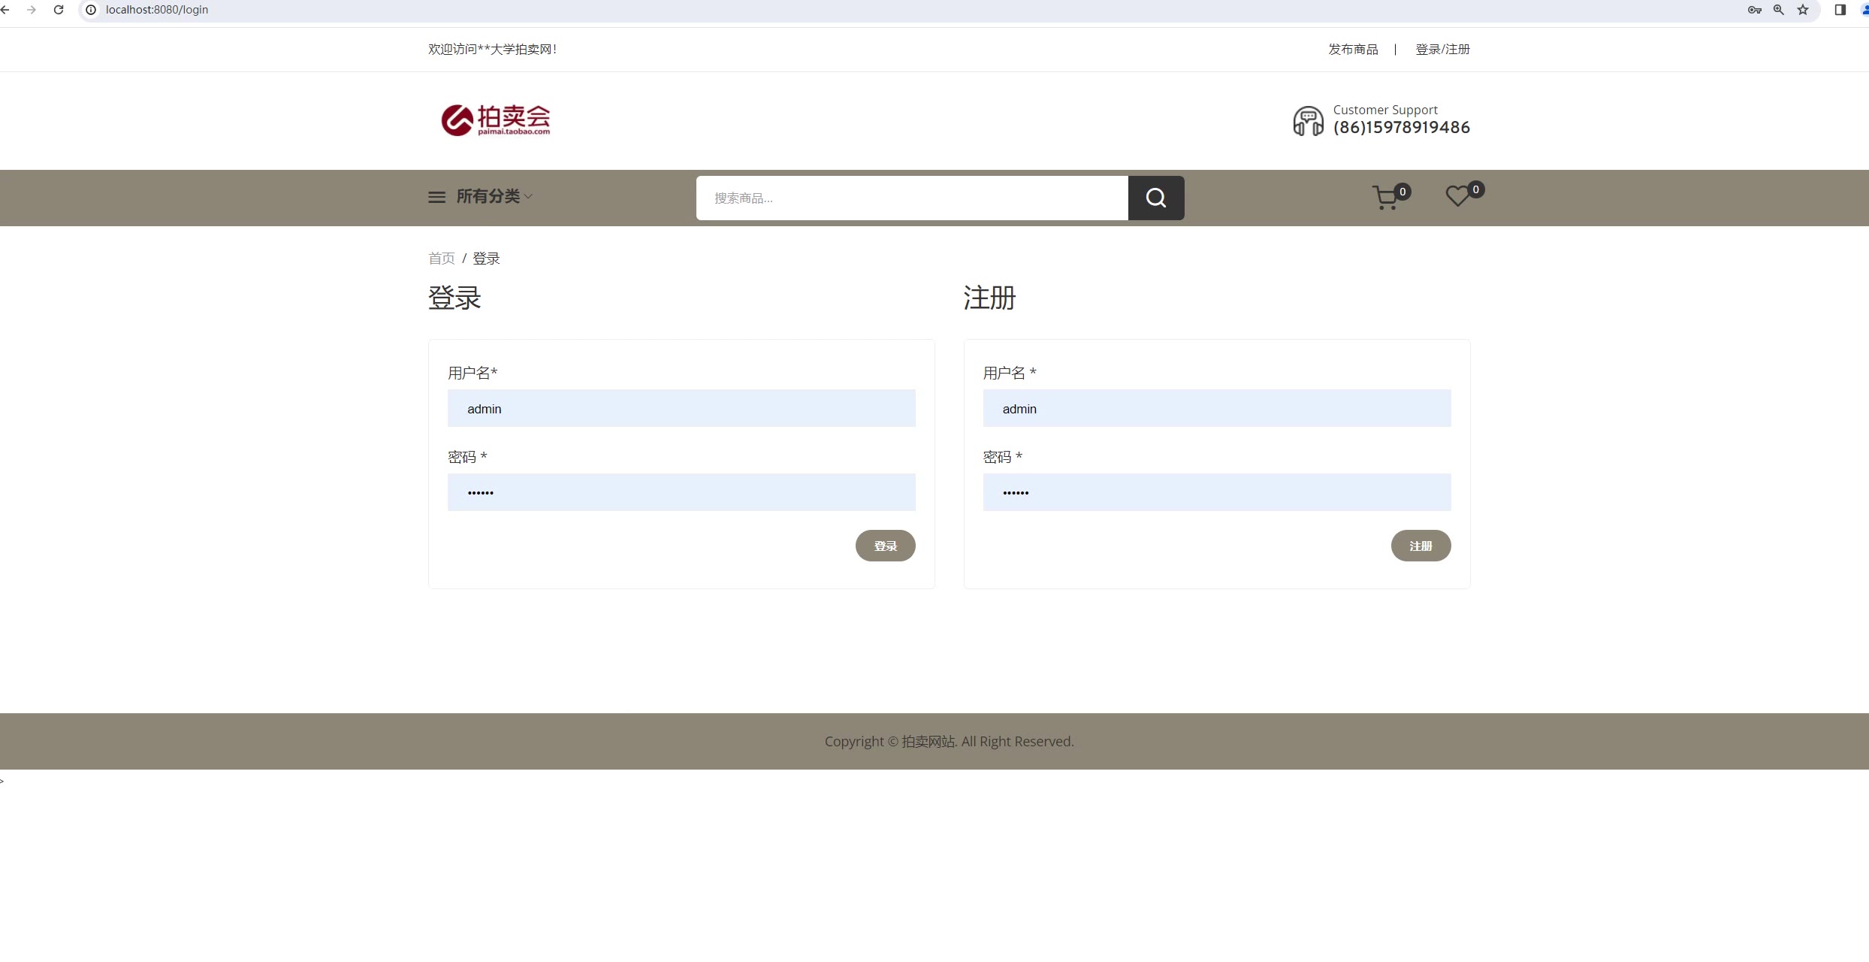The image size is (1869, 962).
Task: Click the 注册 submit button
Action: point(1421,546)
